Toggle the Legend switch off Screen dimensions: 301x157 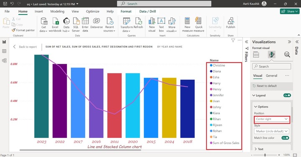point(287,95)
